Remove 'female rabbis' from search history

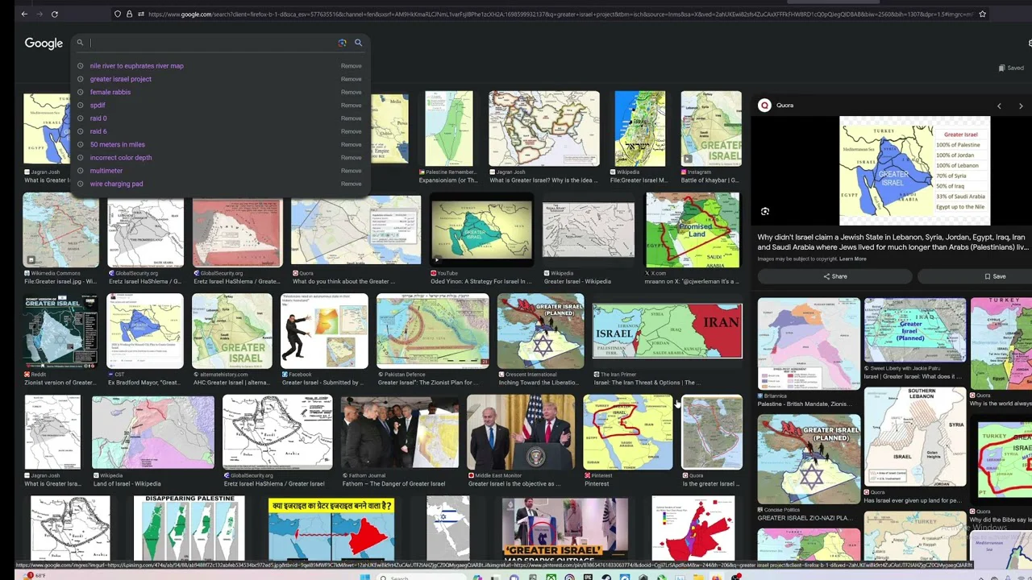click(351, 92)
